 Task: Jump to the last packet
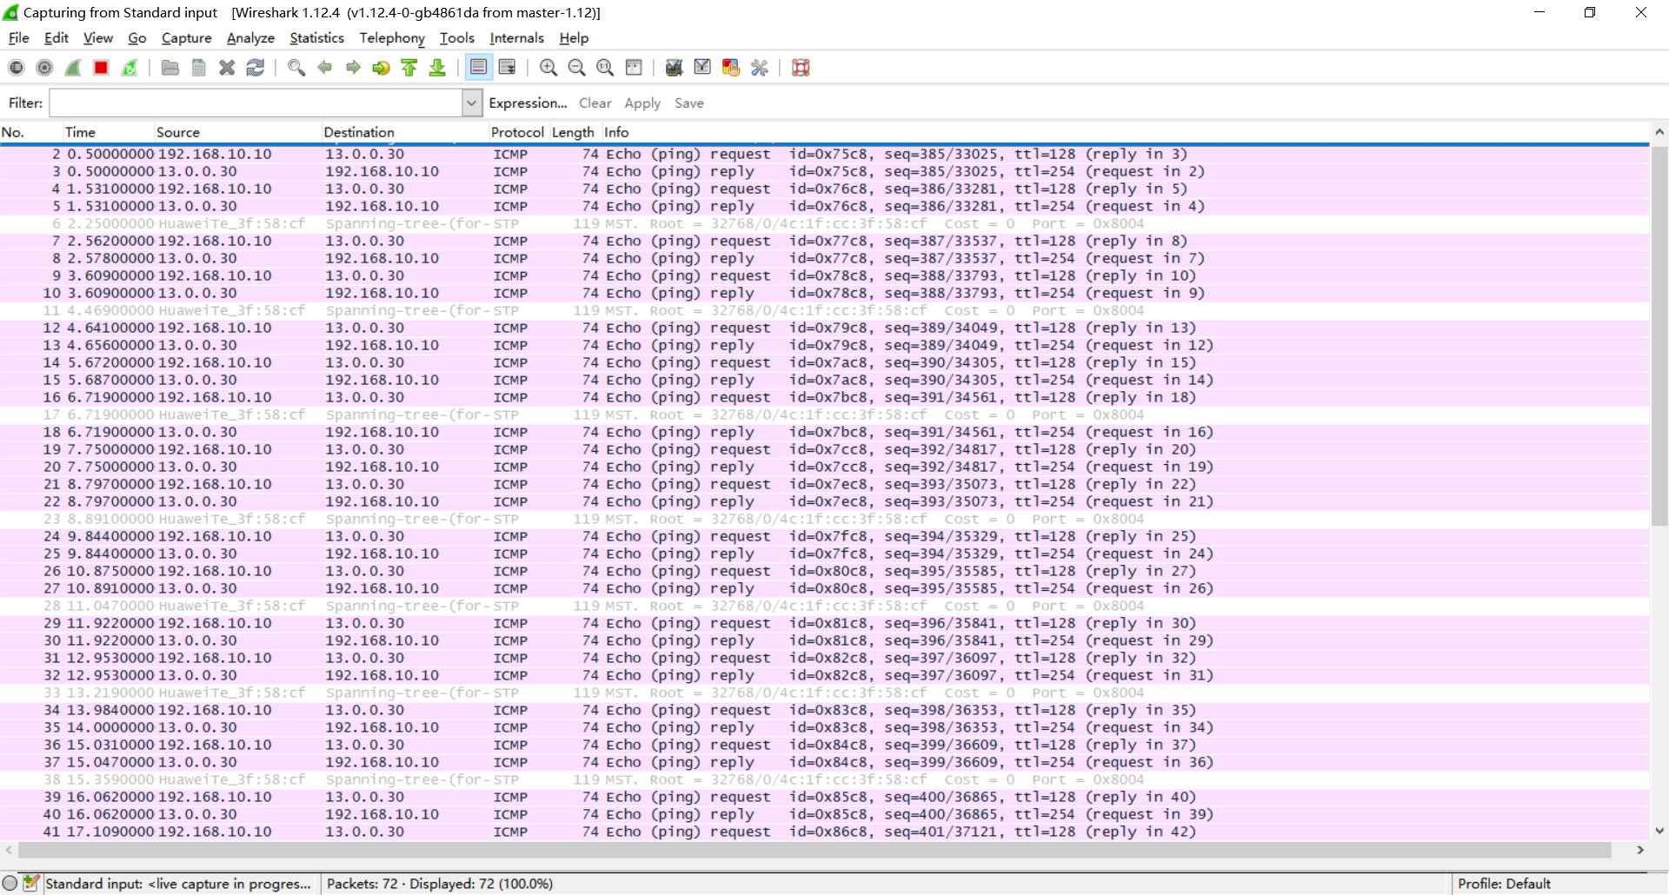tap(437, 68)
